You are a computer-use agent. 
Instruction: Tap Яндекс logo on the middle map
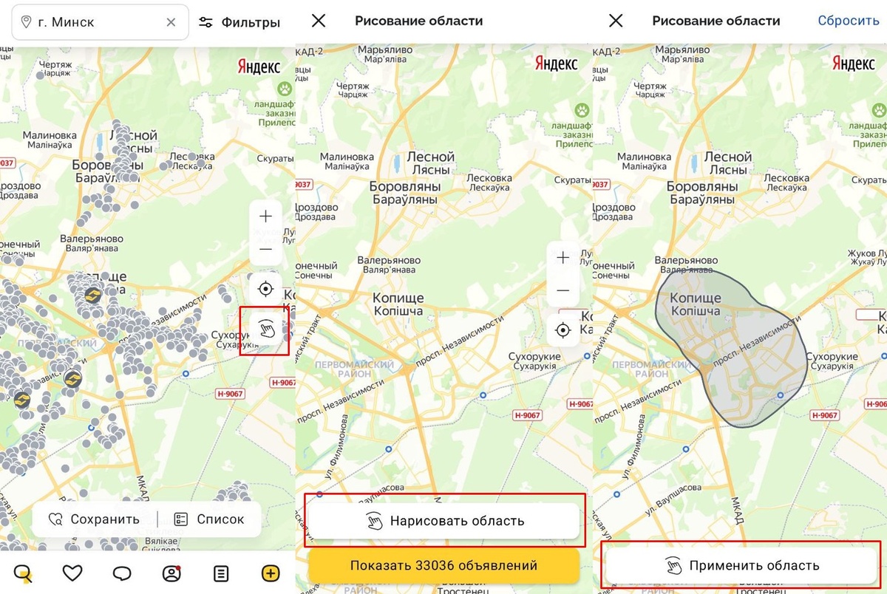(556, 63)
